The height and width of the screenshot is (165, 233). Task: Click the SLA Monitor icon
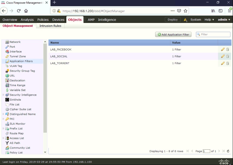(7, 124)
